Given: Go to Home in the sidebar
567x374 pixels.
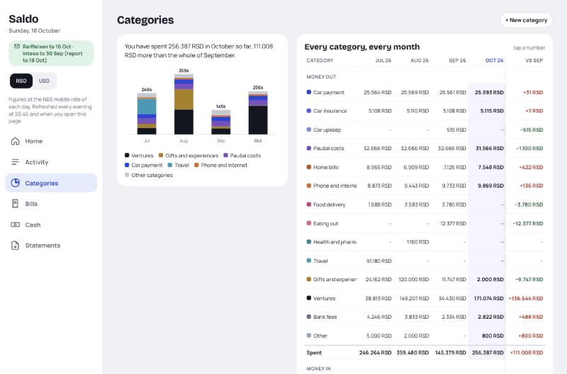Looking at the screenshot, I should coord(51,141).
